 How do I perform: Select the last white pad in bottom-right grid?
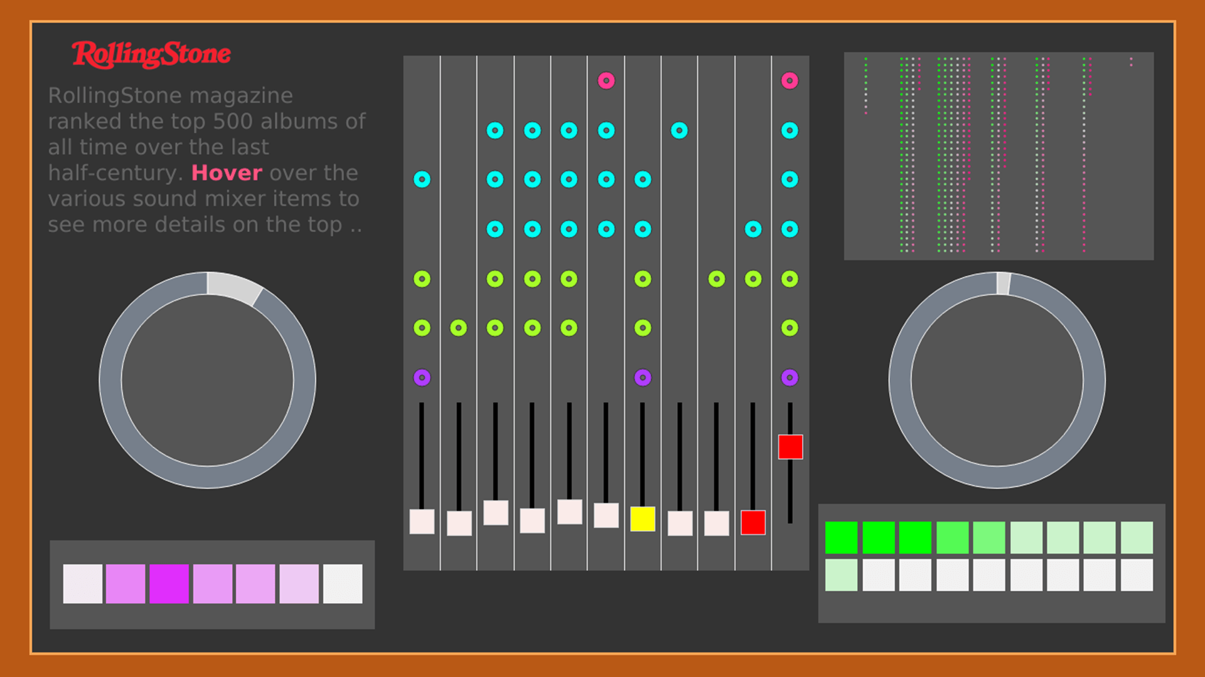click(x=1137, y=575)
